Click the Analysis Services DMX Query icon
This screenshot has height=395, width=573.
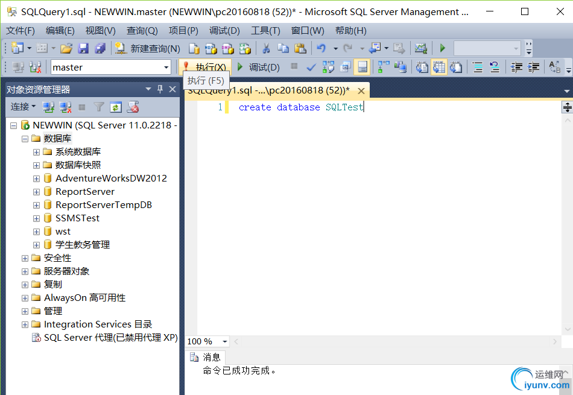pos(227,48)
